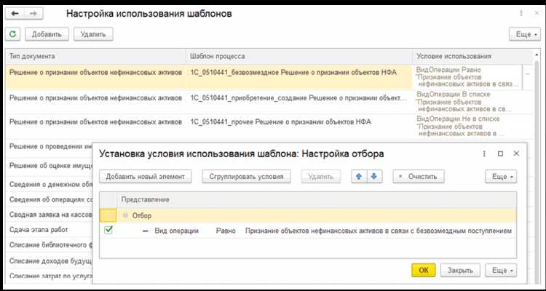Select the Сведения об операциях row
Image resolution: width=546 pixels, height=291 pixels.
(x=49, y=199)
